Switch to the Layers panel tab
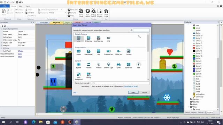This screenshot has height=125, width=223. click(187, 112)
